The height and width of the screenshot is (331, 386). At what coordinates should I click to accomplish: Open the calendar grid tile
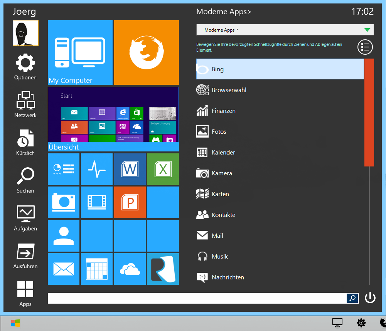97,269
